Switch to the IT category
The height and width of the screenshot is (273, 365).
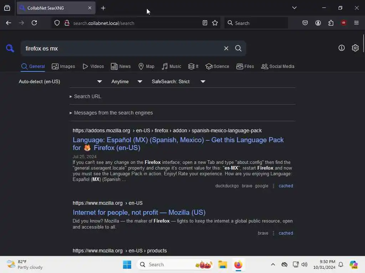[193, 66]
